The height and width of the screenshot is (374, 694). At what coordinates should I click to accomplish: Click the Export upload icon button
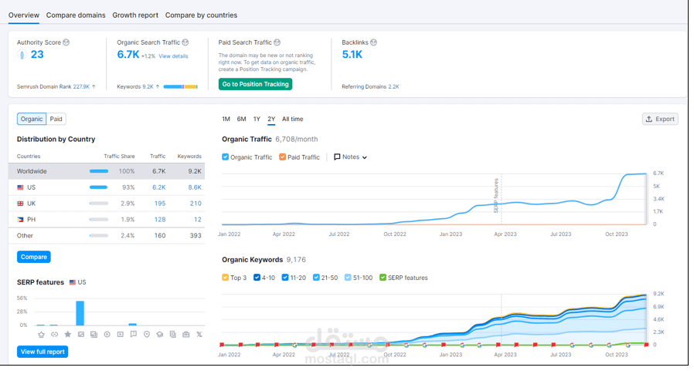click(660, 119)
